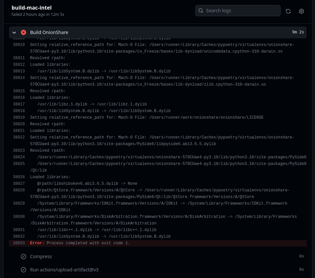Click line number 38025
The image size is (315, 278).
[19, 164]
